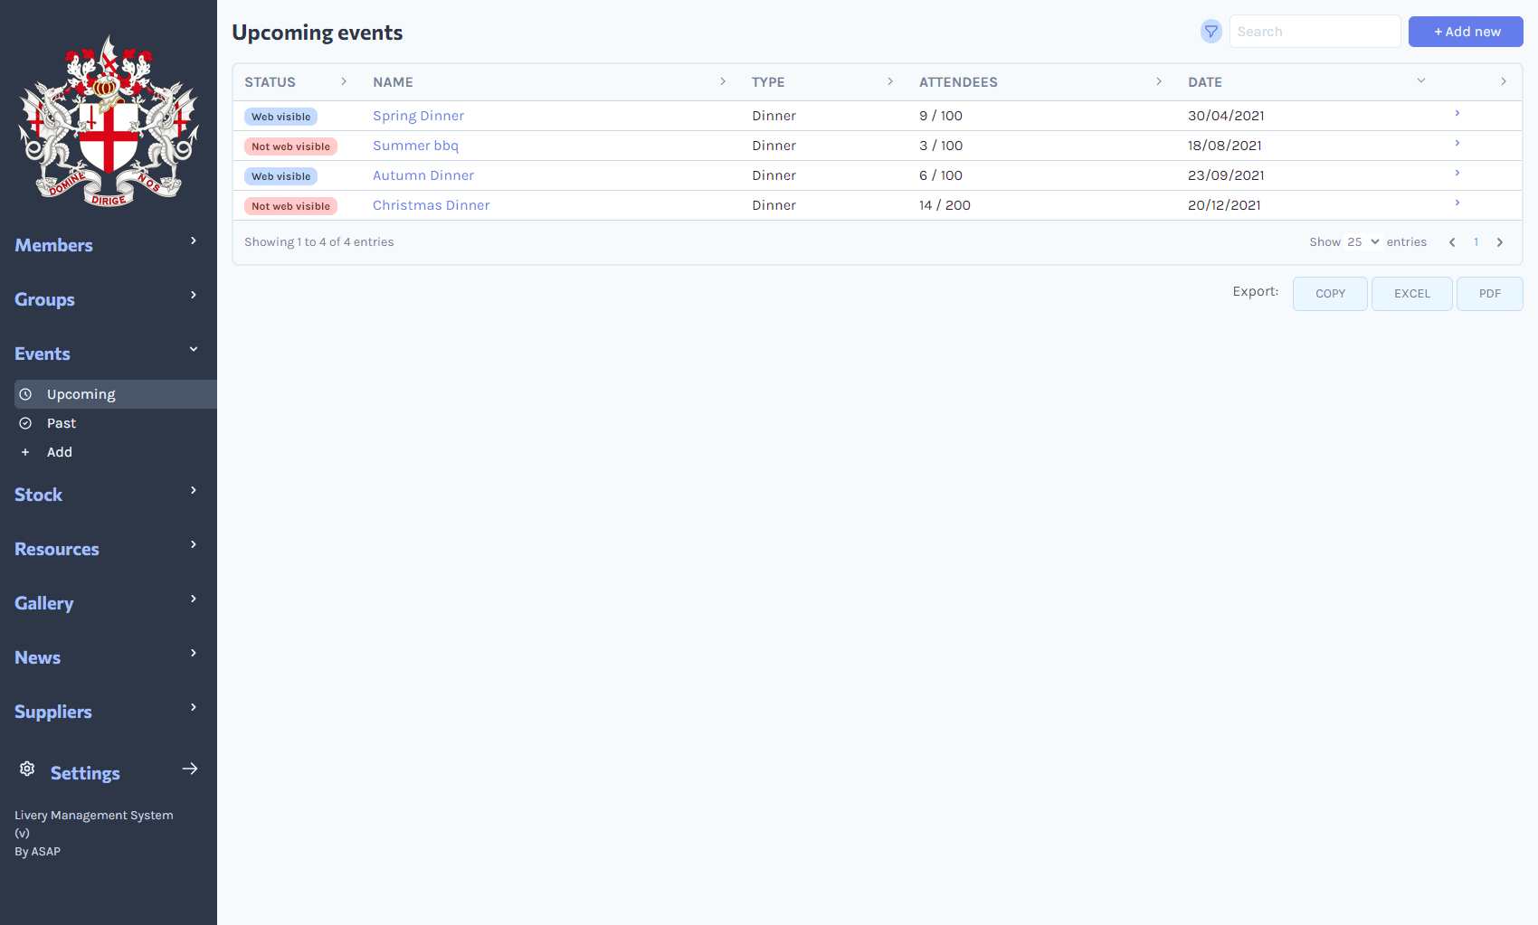Sort the table by the DATE column
The image size is (1538, 925).
click(x=1205, y=81)
